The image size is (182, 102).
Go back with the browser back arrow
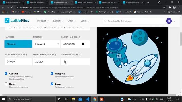pos(3,7)
